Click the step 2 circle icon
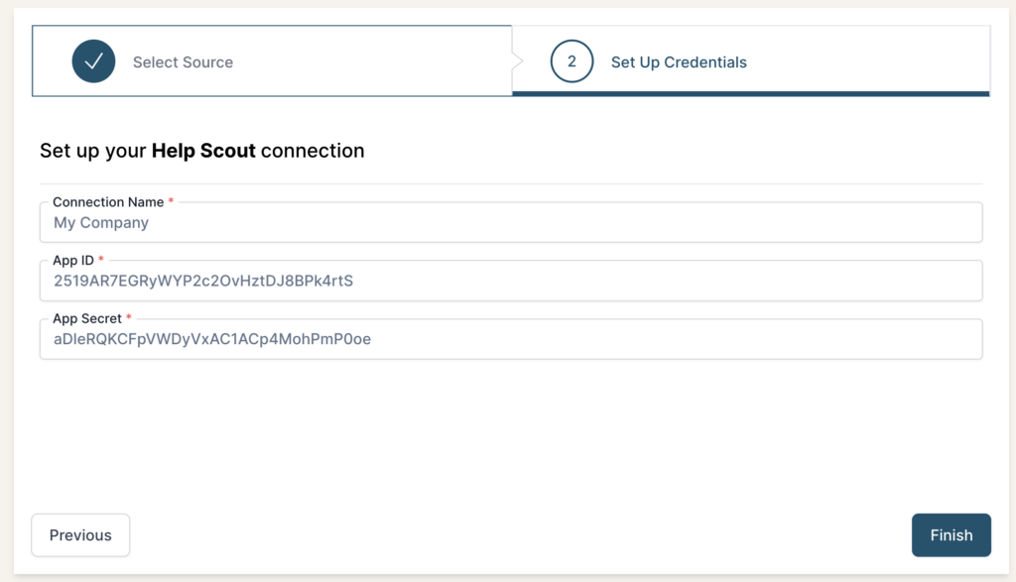This screenshot has width=1016, height=582. [x=571, y=61]
